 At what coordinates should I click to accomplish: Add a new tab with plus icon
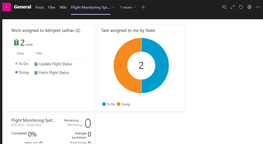tap(143, 7)
